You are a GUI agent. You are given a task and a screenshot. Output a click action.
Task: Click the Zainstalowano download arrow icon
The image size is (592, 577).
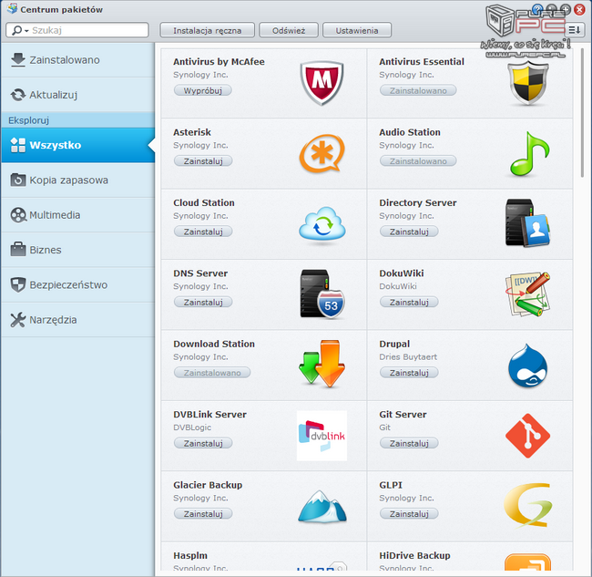point(17,59)
